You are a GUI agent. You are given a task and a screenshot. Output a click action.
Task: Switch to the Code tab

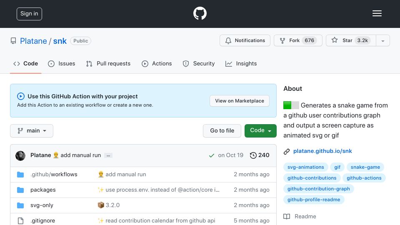click(25, 63)
